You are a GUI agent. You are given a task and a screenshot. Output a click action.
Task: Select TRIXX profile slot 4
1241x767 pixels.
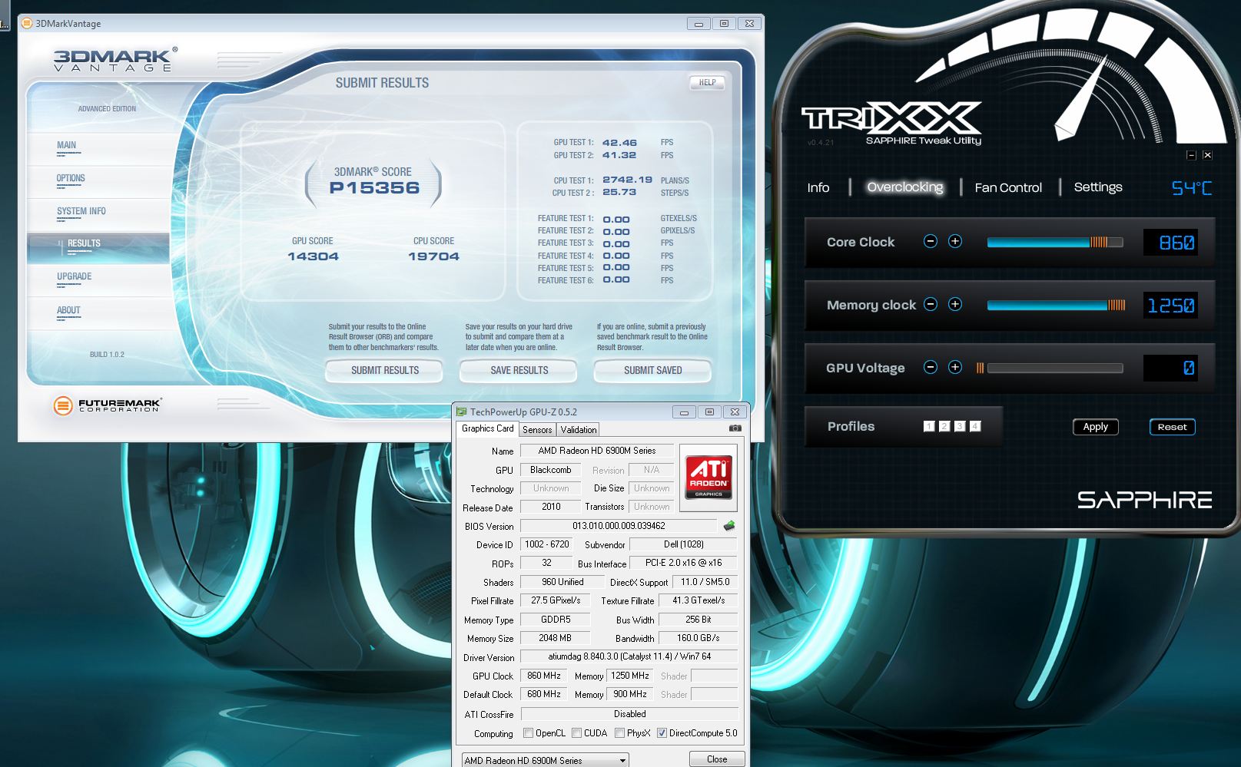pos(975,426)
